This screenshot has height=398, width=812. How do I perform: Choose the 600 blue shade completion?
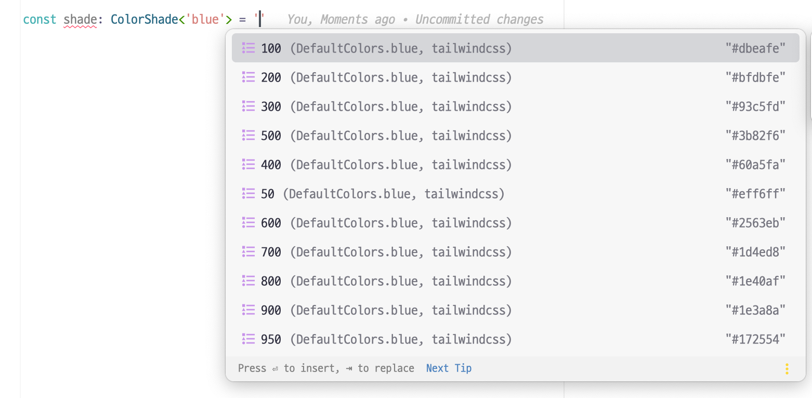point(386,223)
